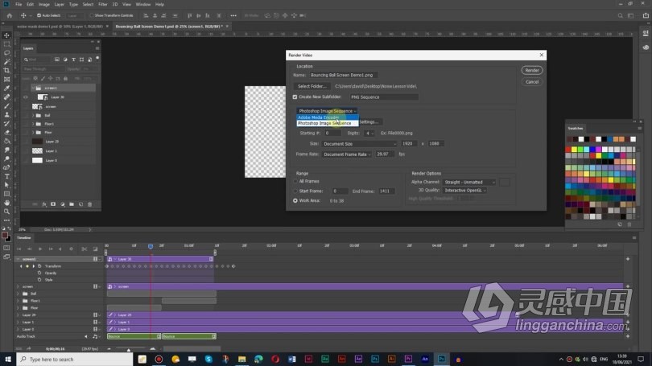Open the 3D Quality dropdown
Image resolution: width=652 pixels, height=366 pixels.
pos(464,191)
